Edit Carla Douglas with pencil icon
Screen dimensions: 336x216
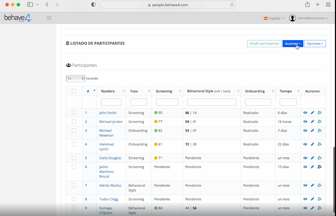tap(312, 158)
